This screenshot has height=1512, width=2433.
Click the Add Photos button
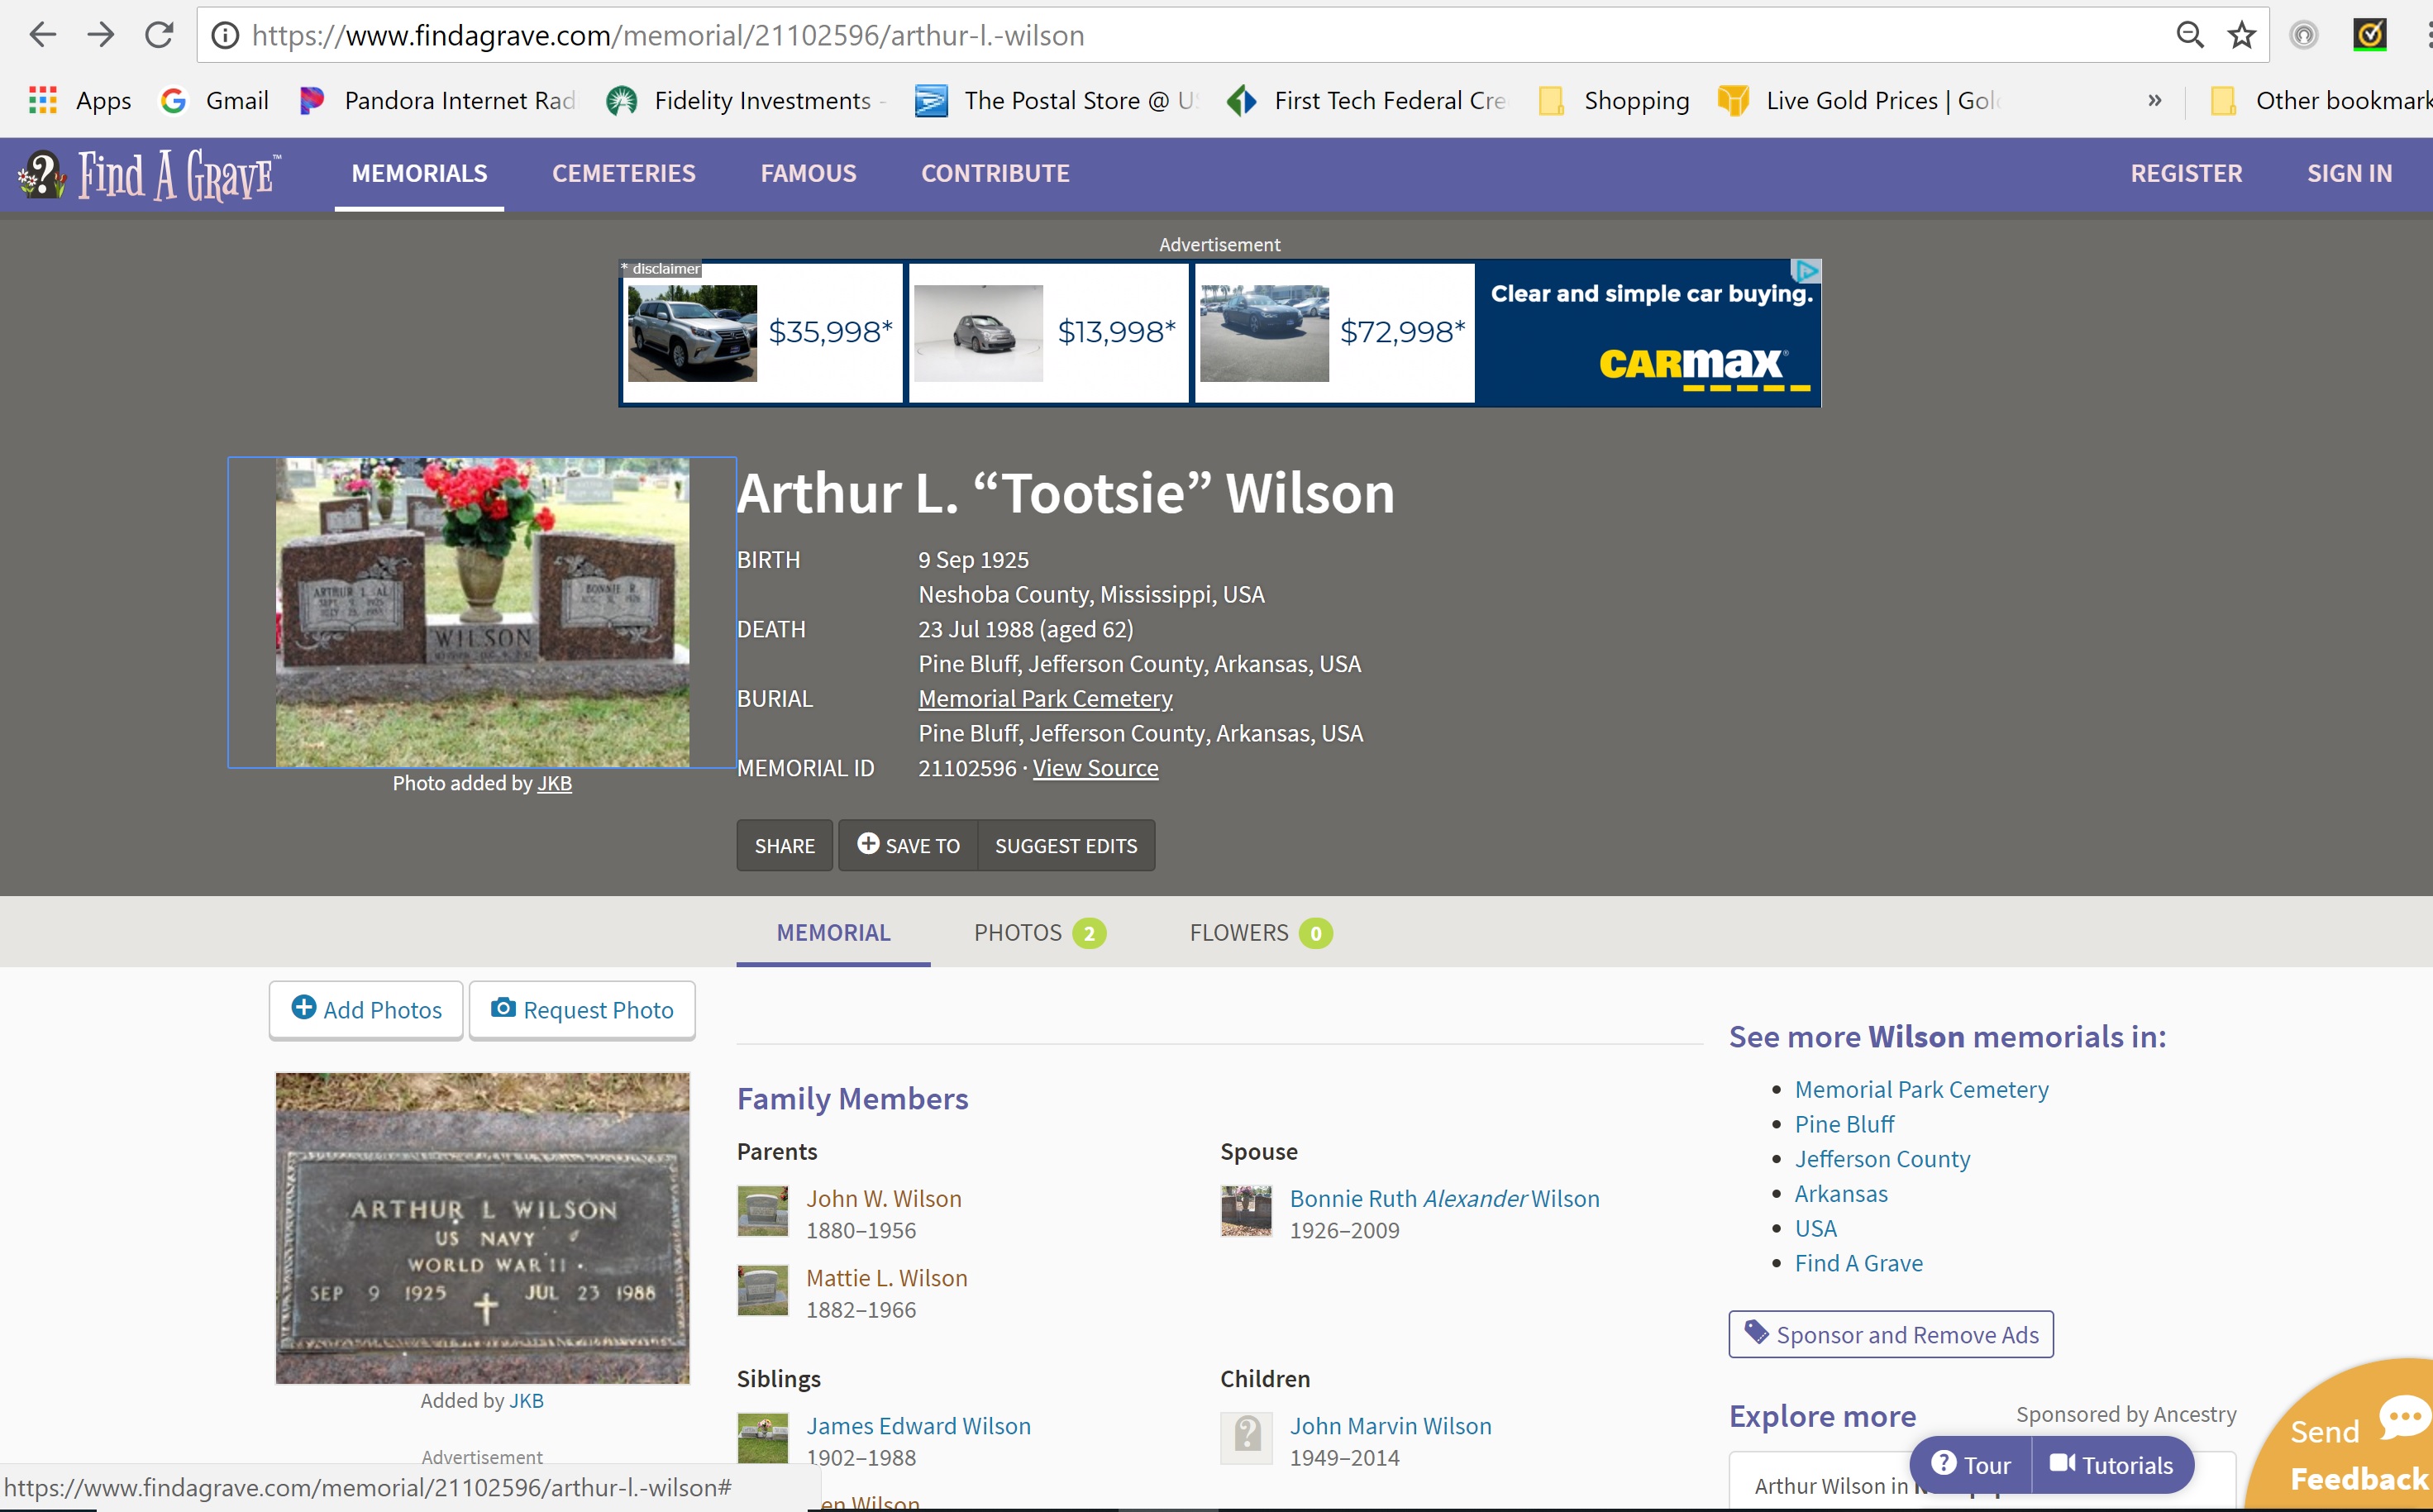[366, 1010]
